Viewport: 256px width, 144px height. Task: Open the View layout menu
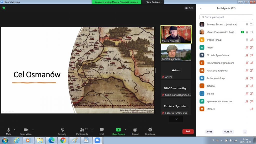click(x=189, y=8)
